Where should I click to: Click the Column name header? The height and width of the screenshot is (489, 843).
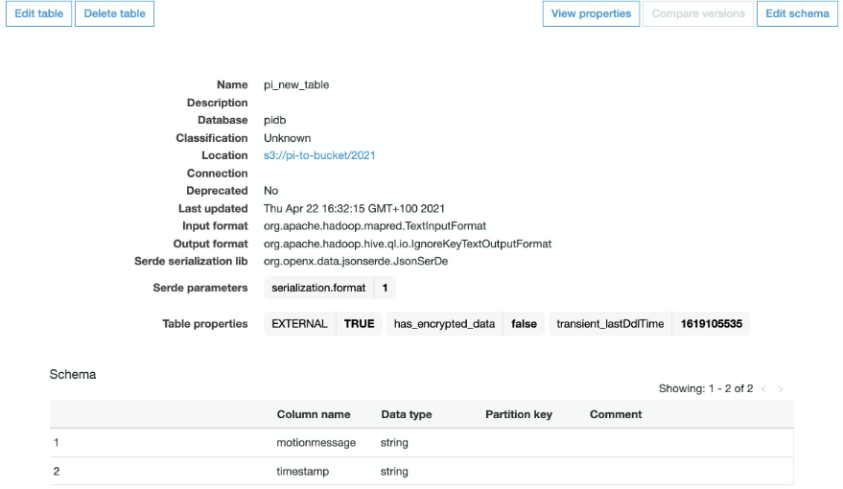[314, 414]
